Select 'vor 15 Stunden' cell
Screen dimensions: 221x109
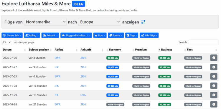[38, 95]
